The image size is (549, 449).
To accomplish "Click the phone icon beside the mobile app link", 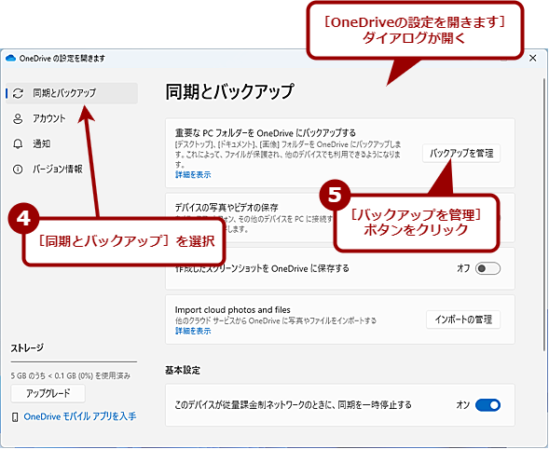I will (x=15, y=416).
